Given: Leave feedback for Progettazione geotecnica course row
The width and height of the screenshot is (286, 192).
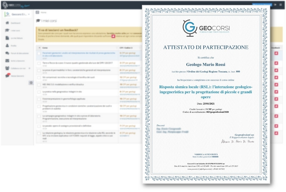Looking at the screenshot, I should (276, 106).
